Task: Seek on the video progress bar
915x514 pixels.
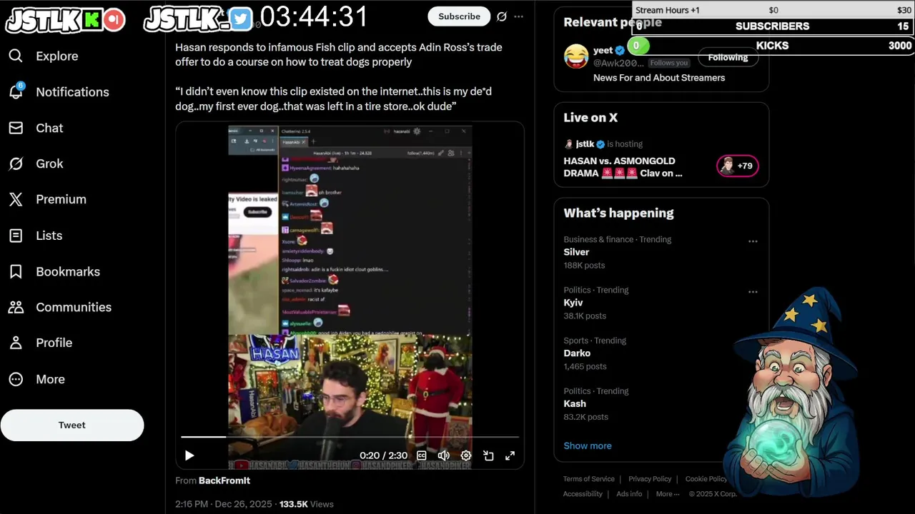Action: tap(350, 436)
